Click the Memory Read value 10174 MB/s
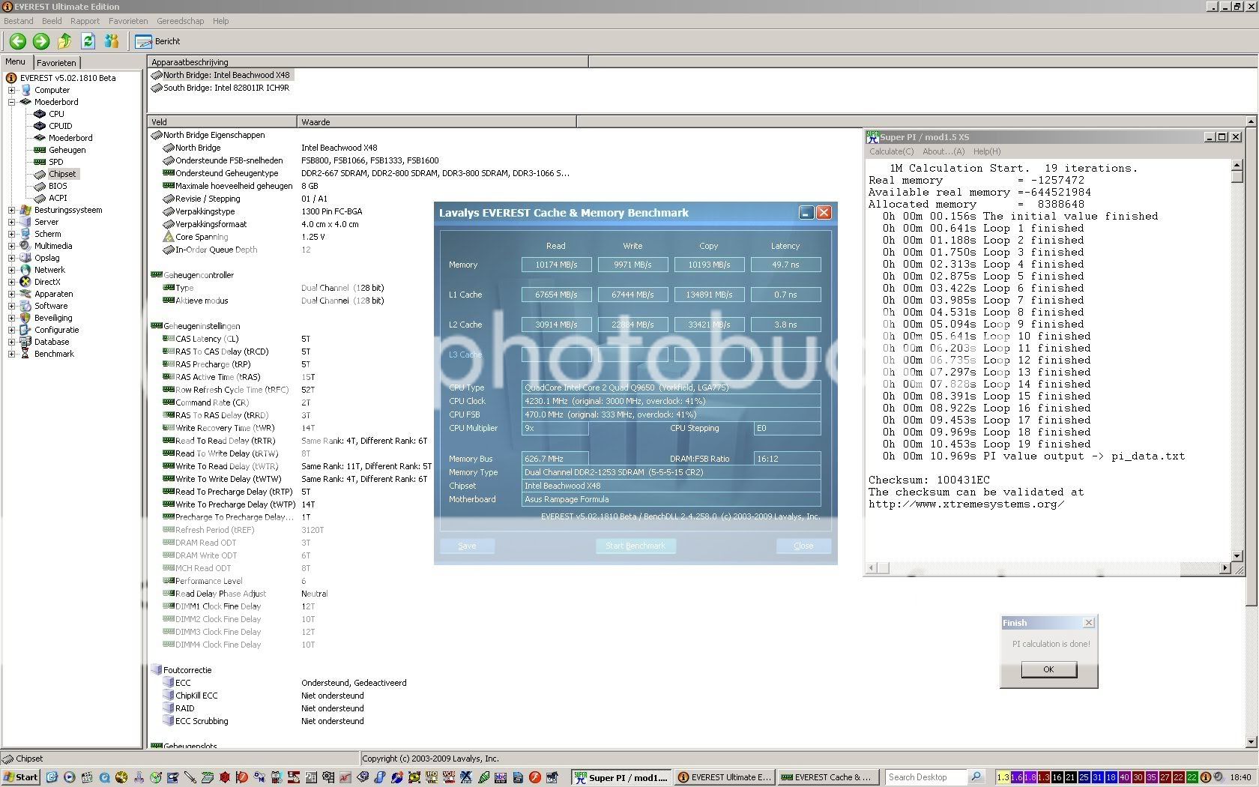1259x787 pixels. point(556,265)
